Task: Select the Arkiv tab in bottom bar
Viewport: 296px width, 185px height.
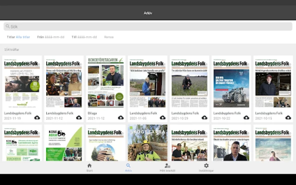Action: [128, 167]
